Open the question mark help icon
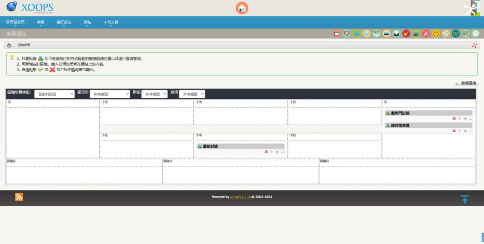This screenshot has width=484, height=244. [x=476, y=34]
